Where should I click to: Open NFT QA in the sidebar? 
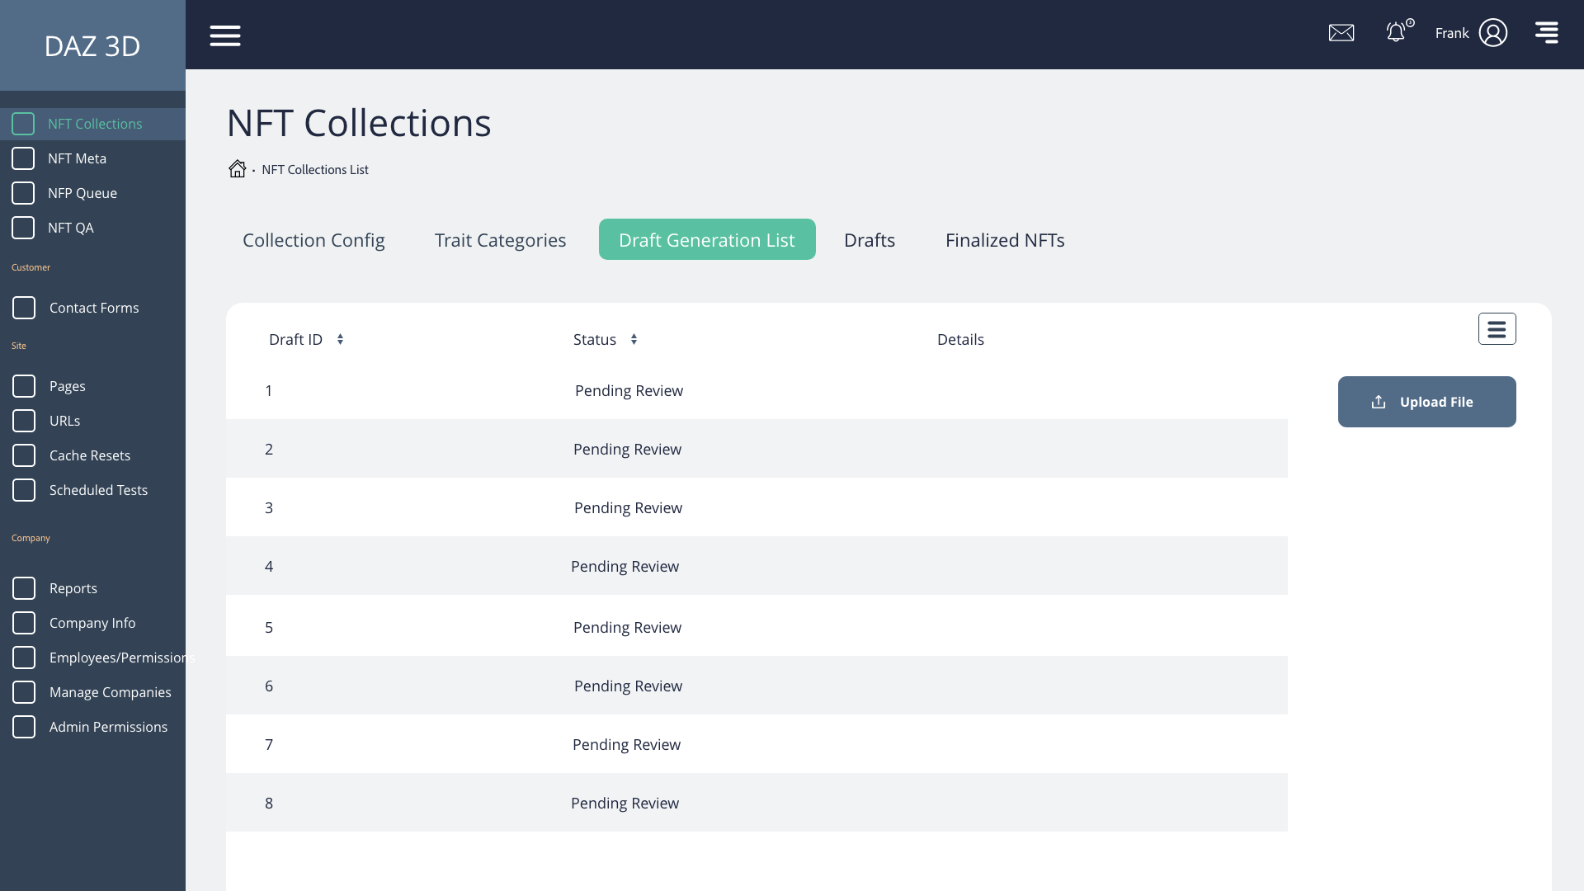pos(71,228)
